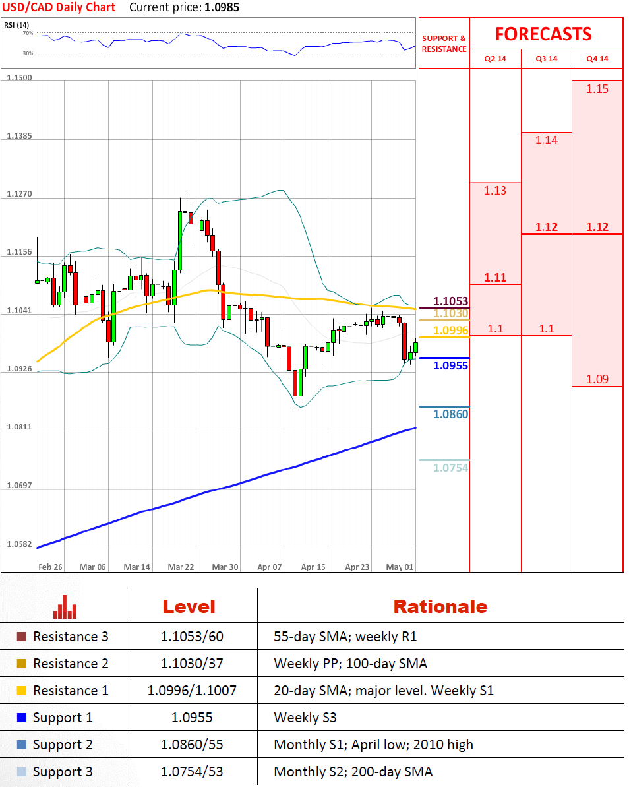Click the RSI 30% threshold label
The image size is (629, 787).
tap(28, 53)
